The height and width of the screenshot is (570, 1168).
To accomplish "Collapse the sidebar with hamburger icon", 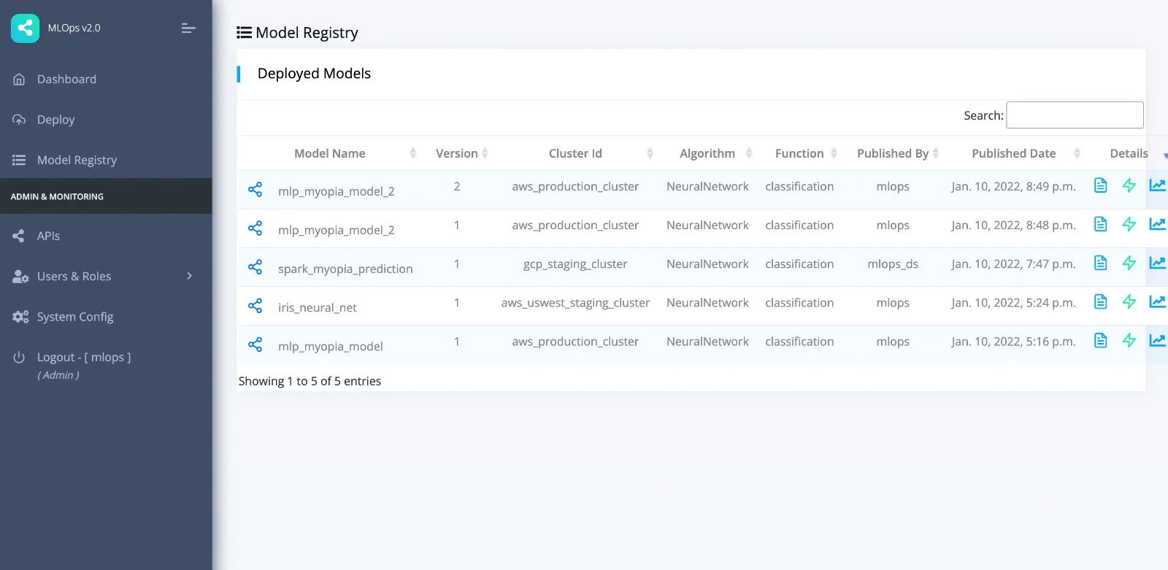I will (188, 28).
